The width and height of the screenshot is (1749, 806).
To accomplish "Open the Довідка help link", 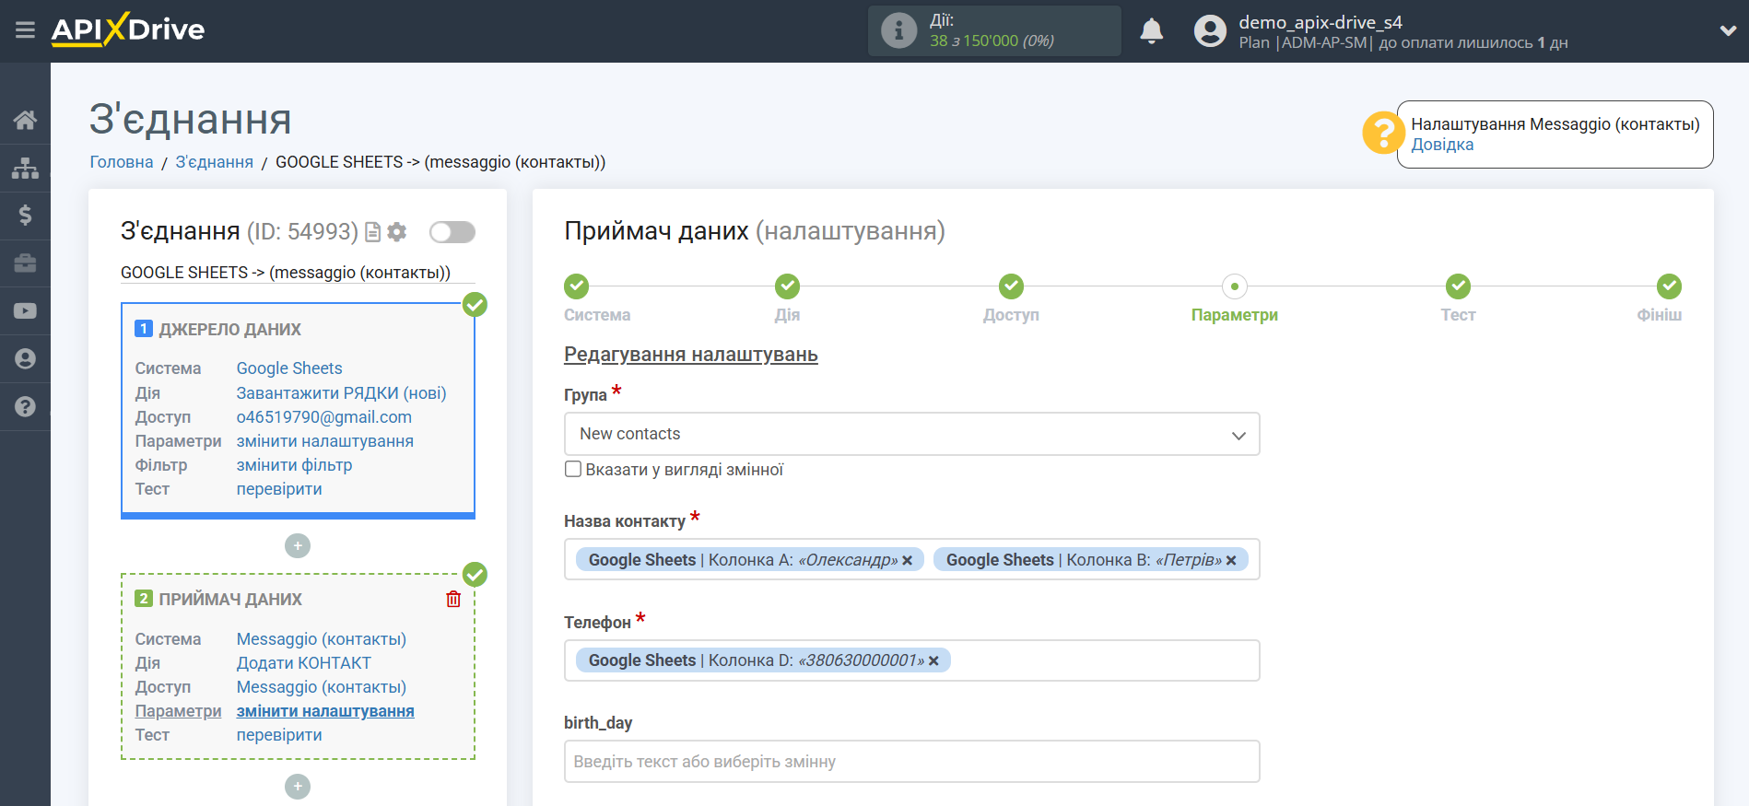I will click(1442, 145).
